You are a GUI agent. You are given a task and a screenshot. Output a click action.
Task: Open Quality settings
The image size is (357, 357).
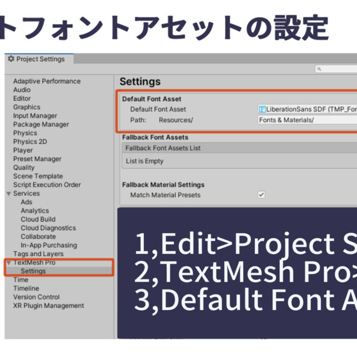[x=24, y=167]
